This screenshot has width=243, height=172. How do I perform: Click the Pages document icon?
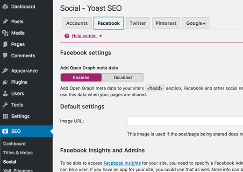coord(5,44)
